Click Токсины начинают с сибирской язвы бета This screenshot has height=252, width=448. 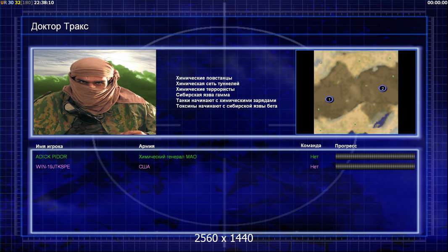227,106
